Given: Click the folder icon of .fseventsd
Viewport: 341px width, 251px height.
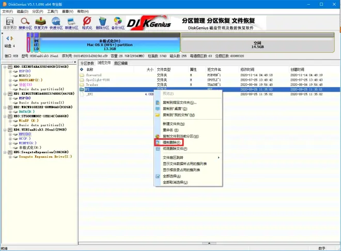Looking at the screenshot, I should pos(82,75).
